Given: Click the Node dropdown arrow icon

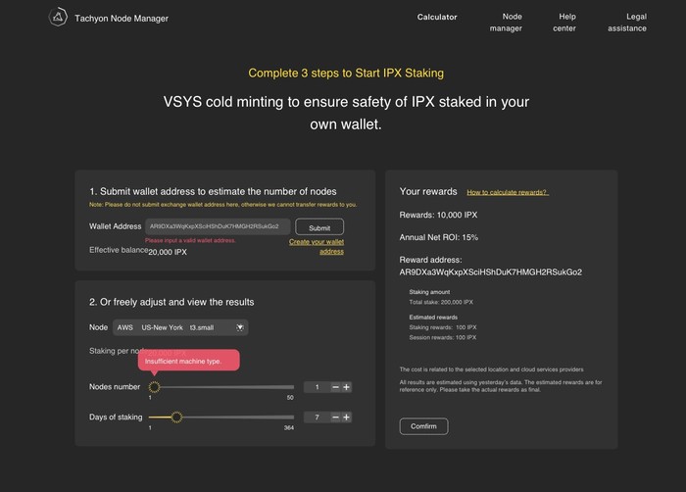Looking at the screenshot, I should [240, 327].
